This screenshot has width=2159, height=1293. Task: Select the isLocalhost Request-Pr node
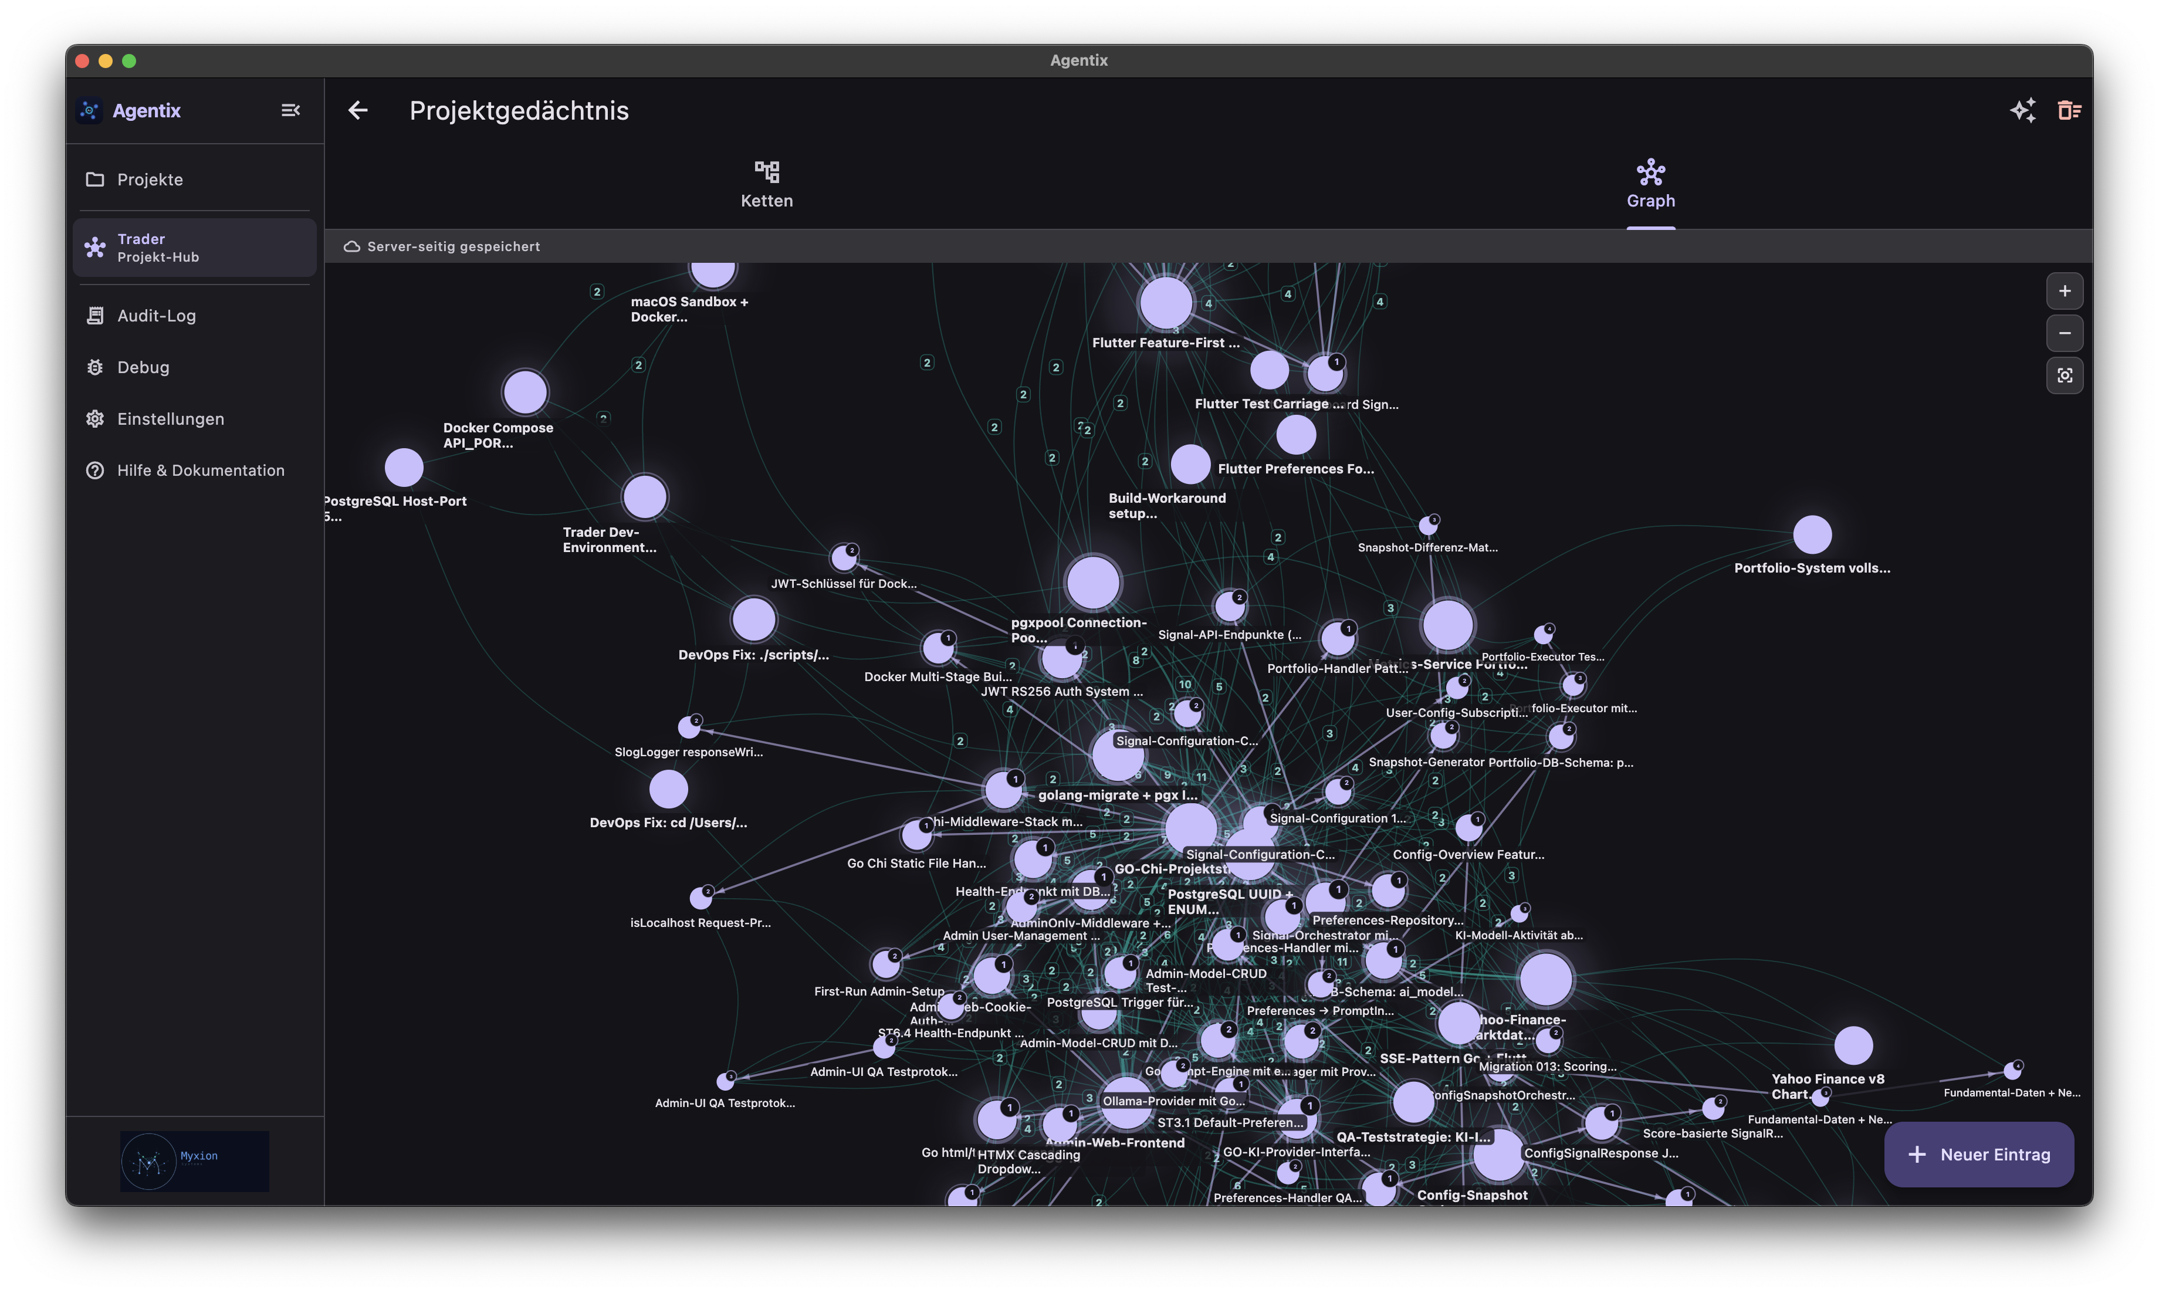pyautogui.click(x=701, y=898)
